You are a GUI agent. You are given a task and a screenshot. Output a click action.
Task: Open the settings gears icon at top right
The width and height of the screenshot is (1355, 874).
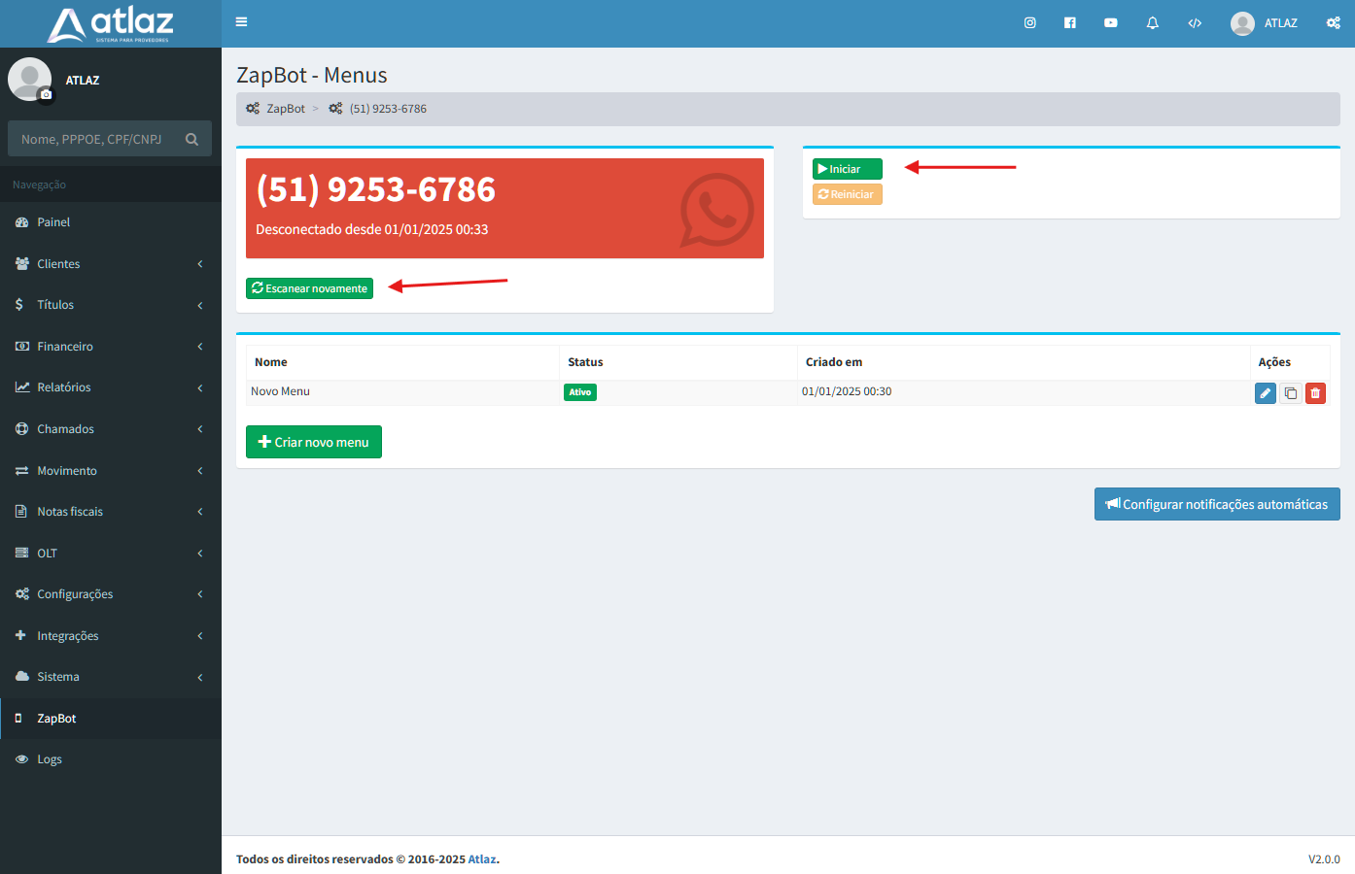click(1333, 22)
